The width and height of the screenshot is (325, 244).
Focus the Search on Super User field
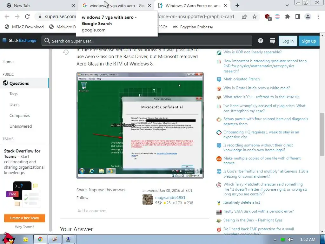[x=147, y=41]
